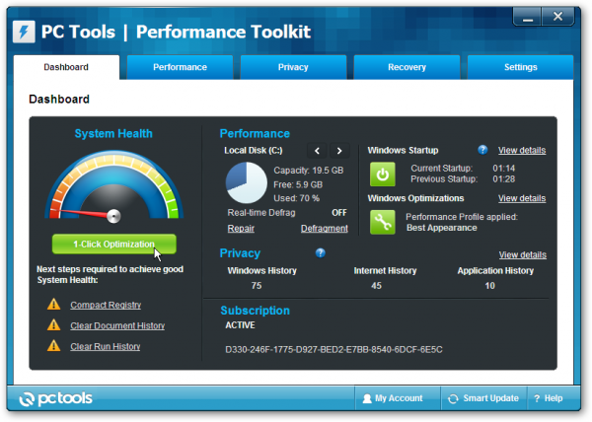The height and width of the screenshot is (422, 592).
Task: Show previous disk with left arrow
Action: coord(317,151)
